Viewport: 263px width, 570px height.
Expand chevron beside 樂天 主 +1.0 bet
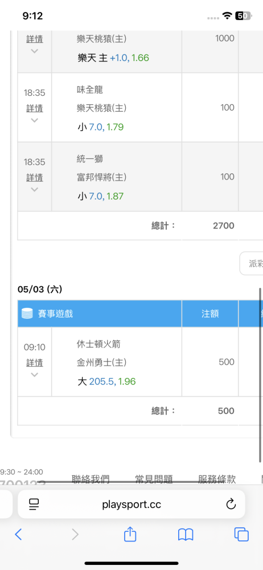35,51
